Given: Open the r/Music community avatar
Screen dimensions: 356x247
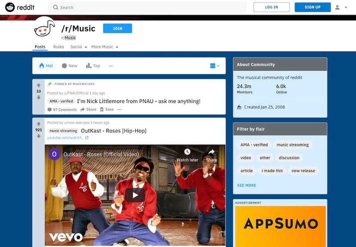Looking at the screenshot, I should [x=44, y=28].
